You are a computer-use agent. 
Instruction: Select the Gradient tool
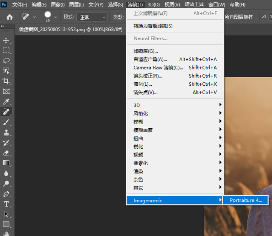tap(6, 163)
